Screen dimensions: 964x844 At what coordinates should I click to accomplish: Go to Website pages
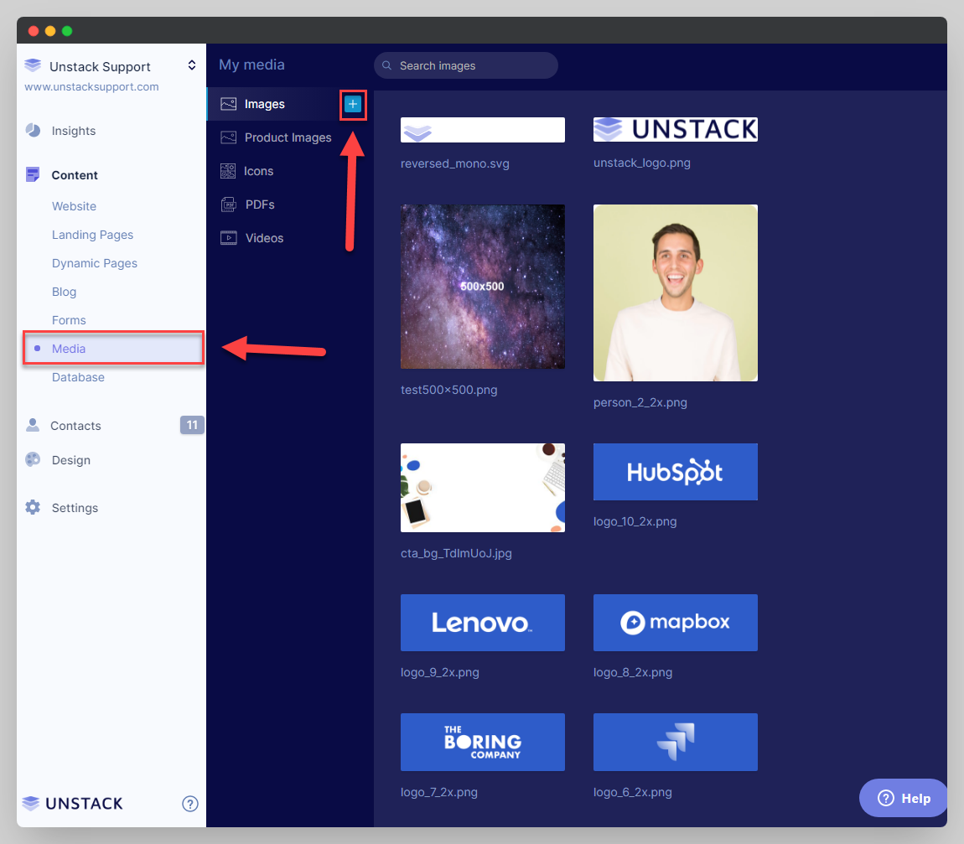point(74,206)
